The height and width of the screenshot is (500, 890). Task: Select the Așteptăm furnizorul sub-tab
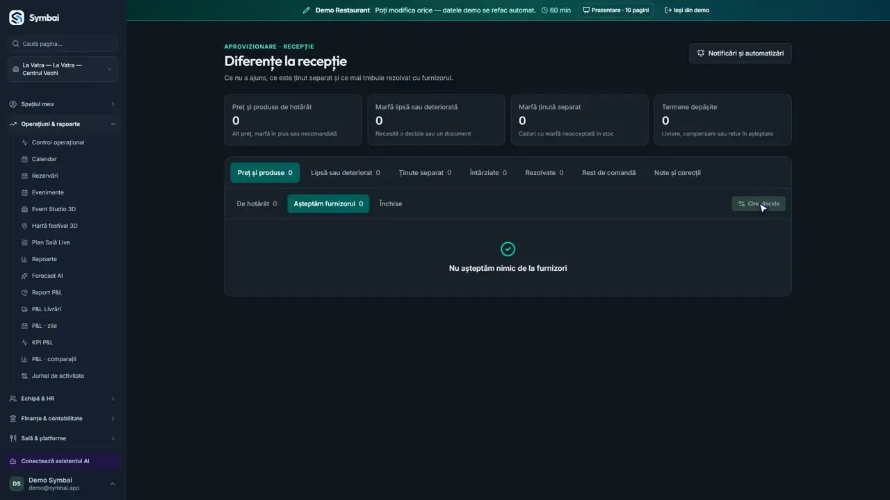(328, 204)
